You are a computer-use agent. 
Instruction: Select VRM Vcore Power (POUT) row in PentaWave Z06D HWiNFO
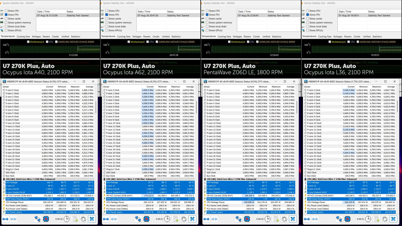tap(249, 199)
